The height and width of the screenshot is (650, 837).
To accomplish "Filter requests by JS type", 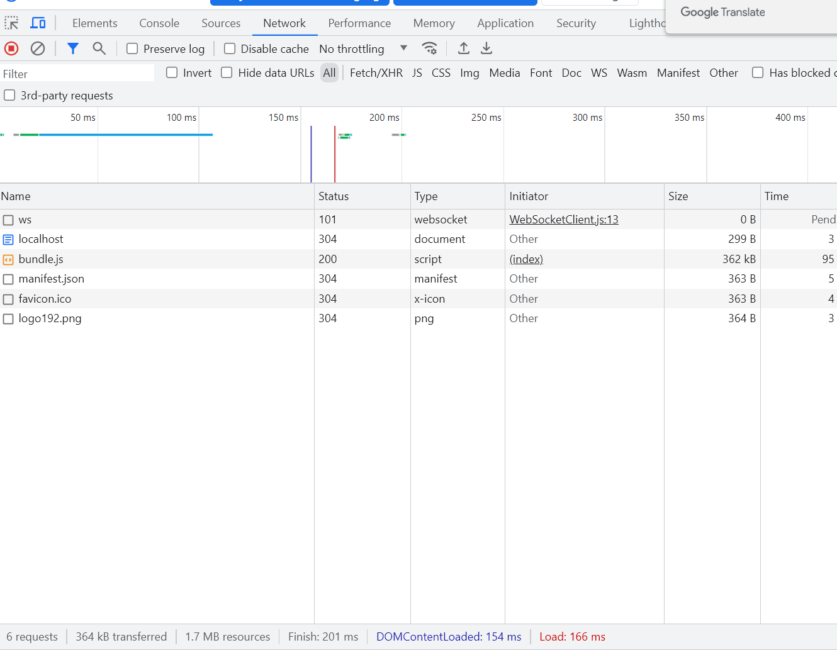I will (x=417, y=73).
